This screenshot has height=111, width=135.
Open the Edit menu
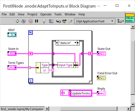tap(12, 14)
